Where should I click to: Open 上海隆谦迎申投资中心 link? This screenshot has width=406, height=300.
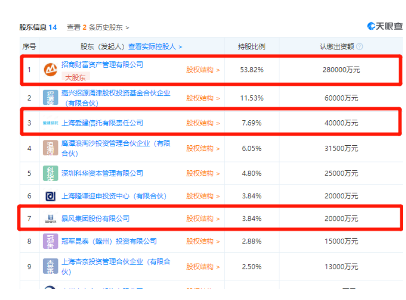(x=114, y=196)
